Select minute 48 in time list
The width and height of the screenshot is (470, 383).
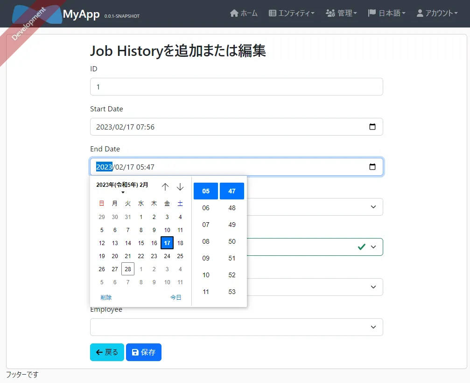[x=232, y=208]
